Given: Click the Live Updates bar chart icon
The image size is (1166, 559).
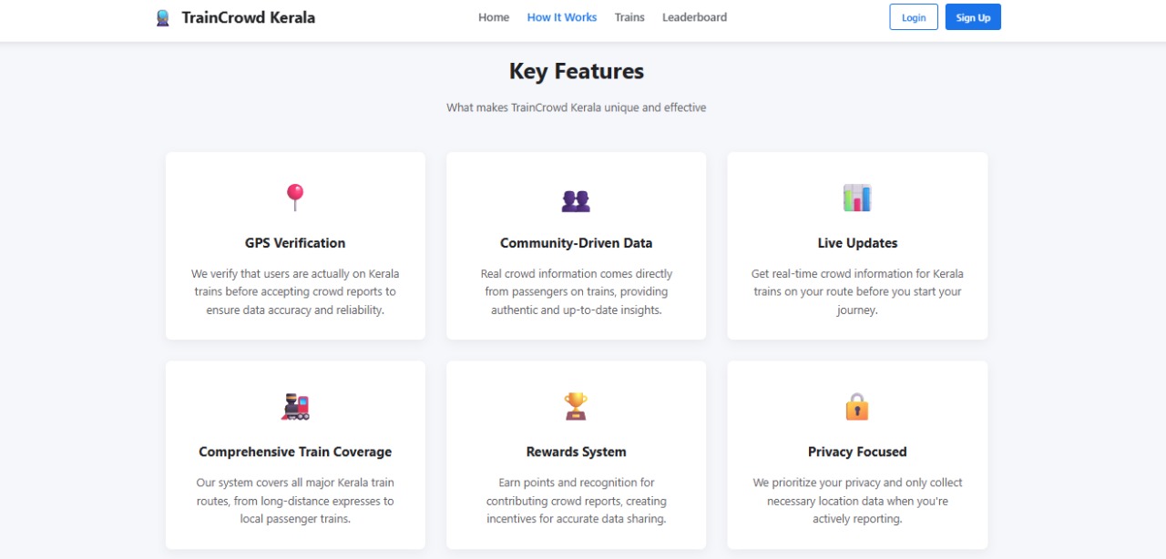Looking at the screenshot, I should pos(857,198).
